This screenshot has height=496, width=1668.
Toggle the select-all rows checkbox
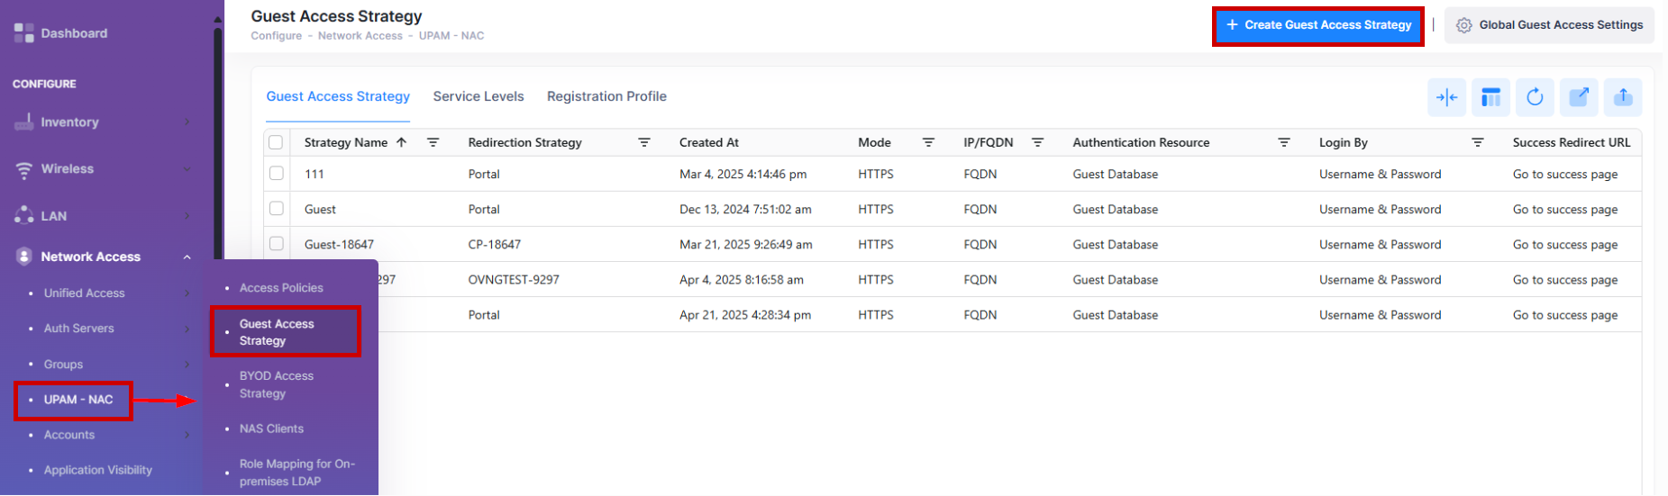point(276,142)
